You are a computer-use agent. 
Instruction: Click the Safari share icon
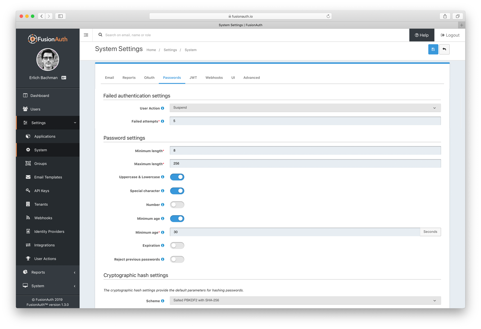(x=445, y=16)
